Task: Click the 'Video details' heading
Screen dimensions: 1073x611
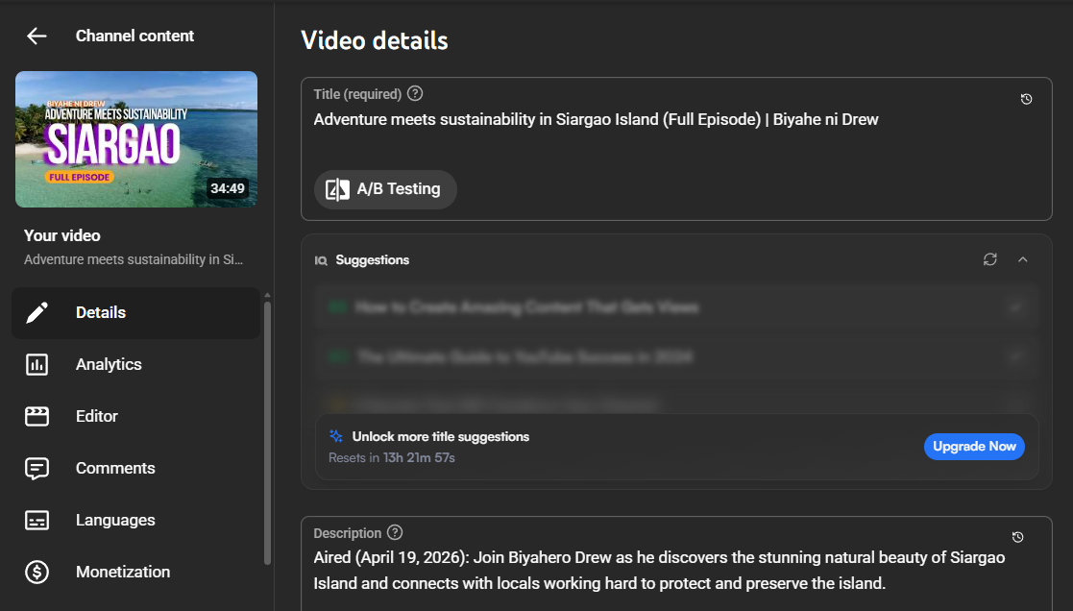Action: click(x=375, y=40)
